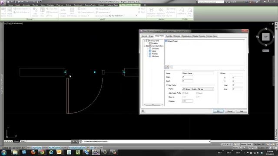Viewport: 278px width, 156px height.
Task: Open Google Chrome from the taskbar
Action: click(42, 152)
